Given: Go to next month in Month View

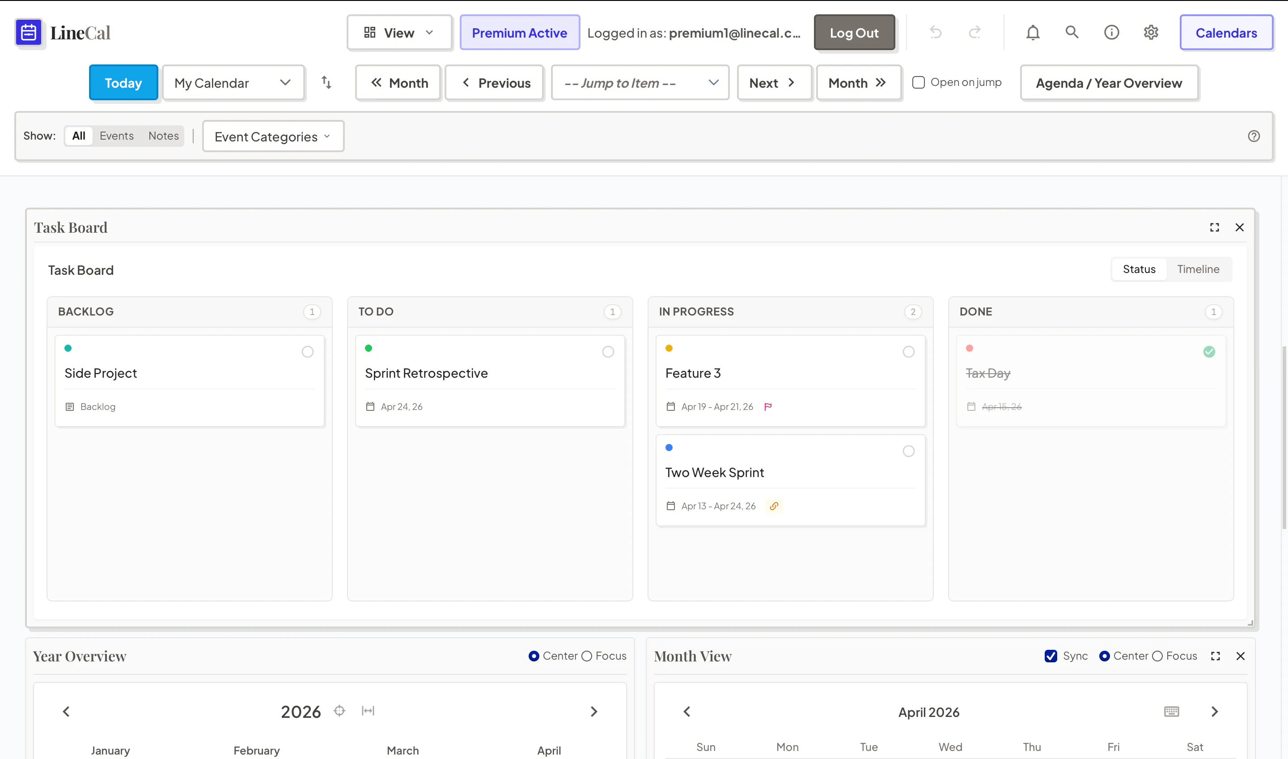Looking at the screenshot, I should tap(1215, 712).
